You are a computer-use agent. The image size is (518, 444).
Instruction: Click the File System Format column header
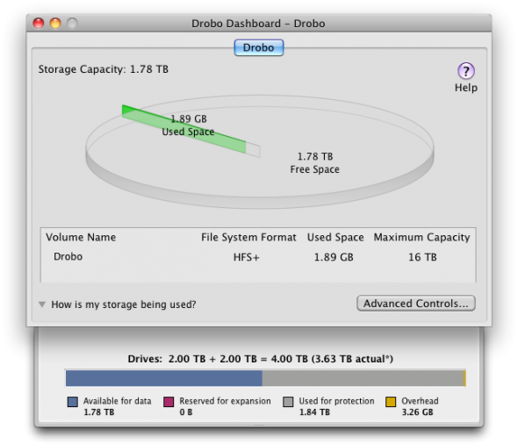(x=248, y=237)
